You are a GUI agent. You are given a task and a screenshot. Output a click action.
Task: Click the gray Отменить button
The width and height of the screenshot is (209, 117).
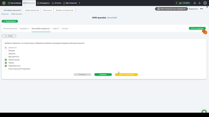coord(82,74)
